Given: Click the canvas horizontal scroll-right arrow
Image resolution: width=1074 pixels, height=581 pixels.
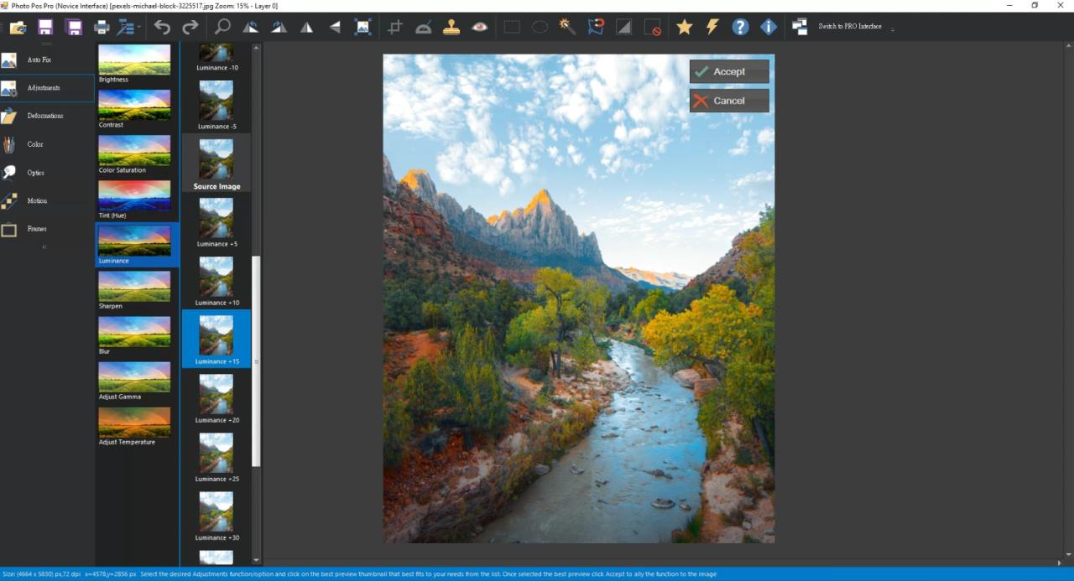Looking at the screenshot, I should point(1059,562).
